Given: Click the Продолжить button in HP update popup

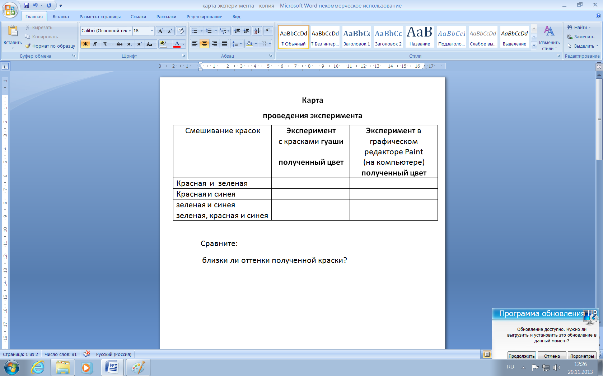Looking at the screenshot, I should (x=521, y=356).
